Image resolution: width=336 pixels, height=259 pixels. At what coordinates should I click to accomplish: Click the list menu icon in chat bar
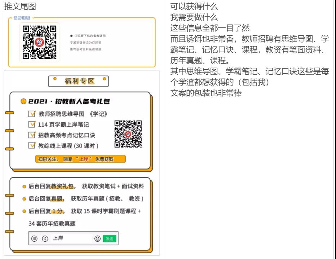tap(35, 238)
